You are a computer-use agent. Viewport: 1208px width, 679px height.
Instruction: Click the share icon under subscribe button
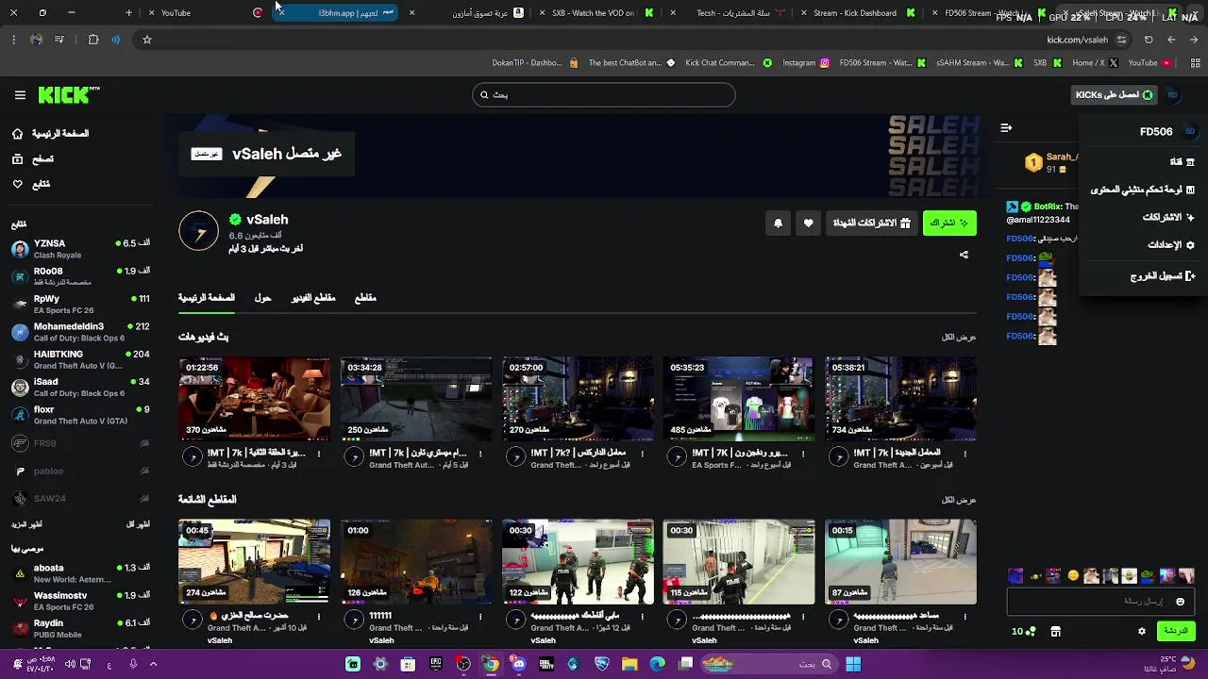tap(964, 255)
